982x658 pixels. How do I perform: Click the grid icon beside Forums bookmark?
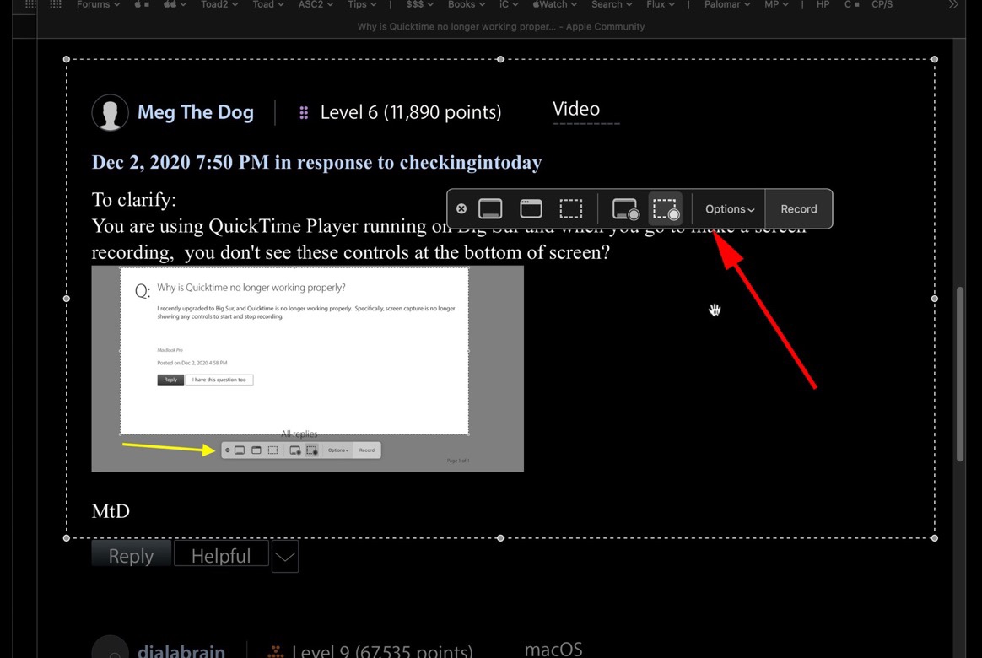[x=56, y=3]
